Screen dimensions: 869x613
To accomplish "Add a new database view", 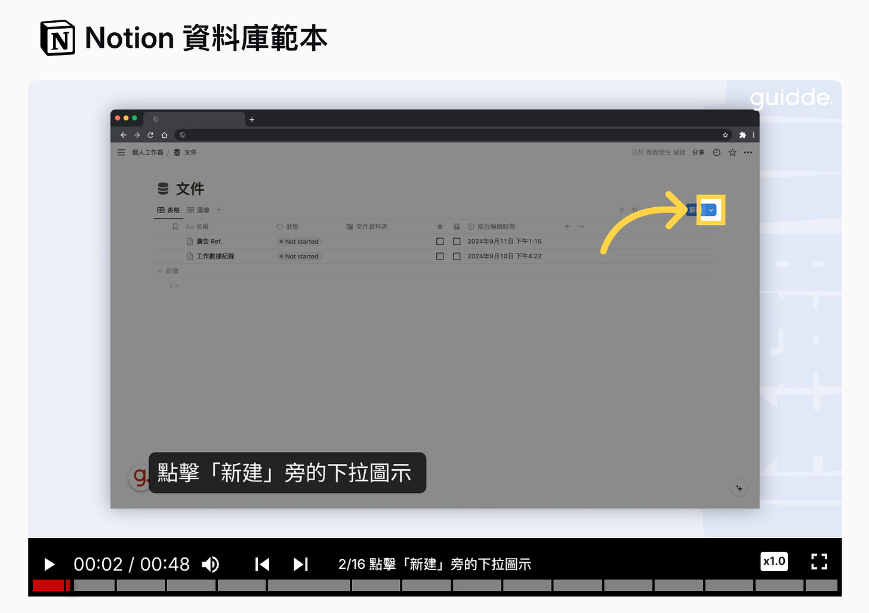I will [218, 210].
